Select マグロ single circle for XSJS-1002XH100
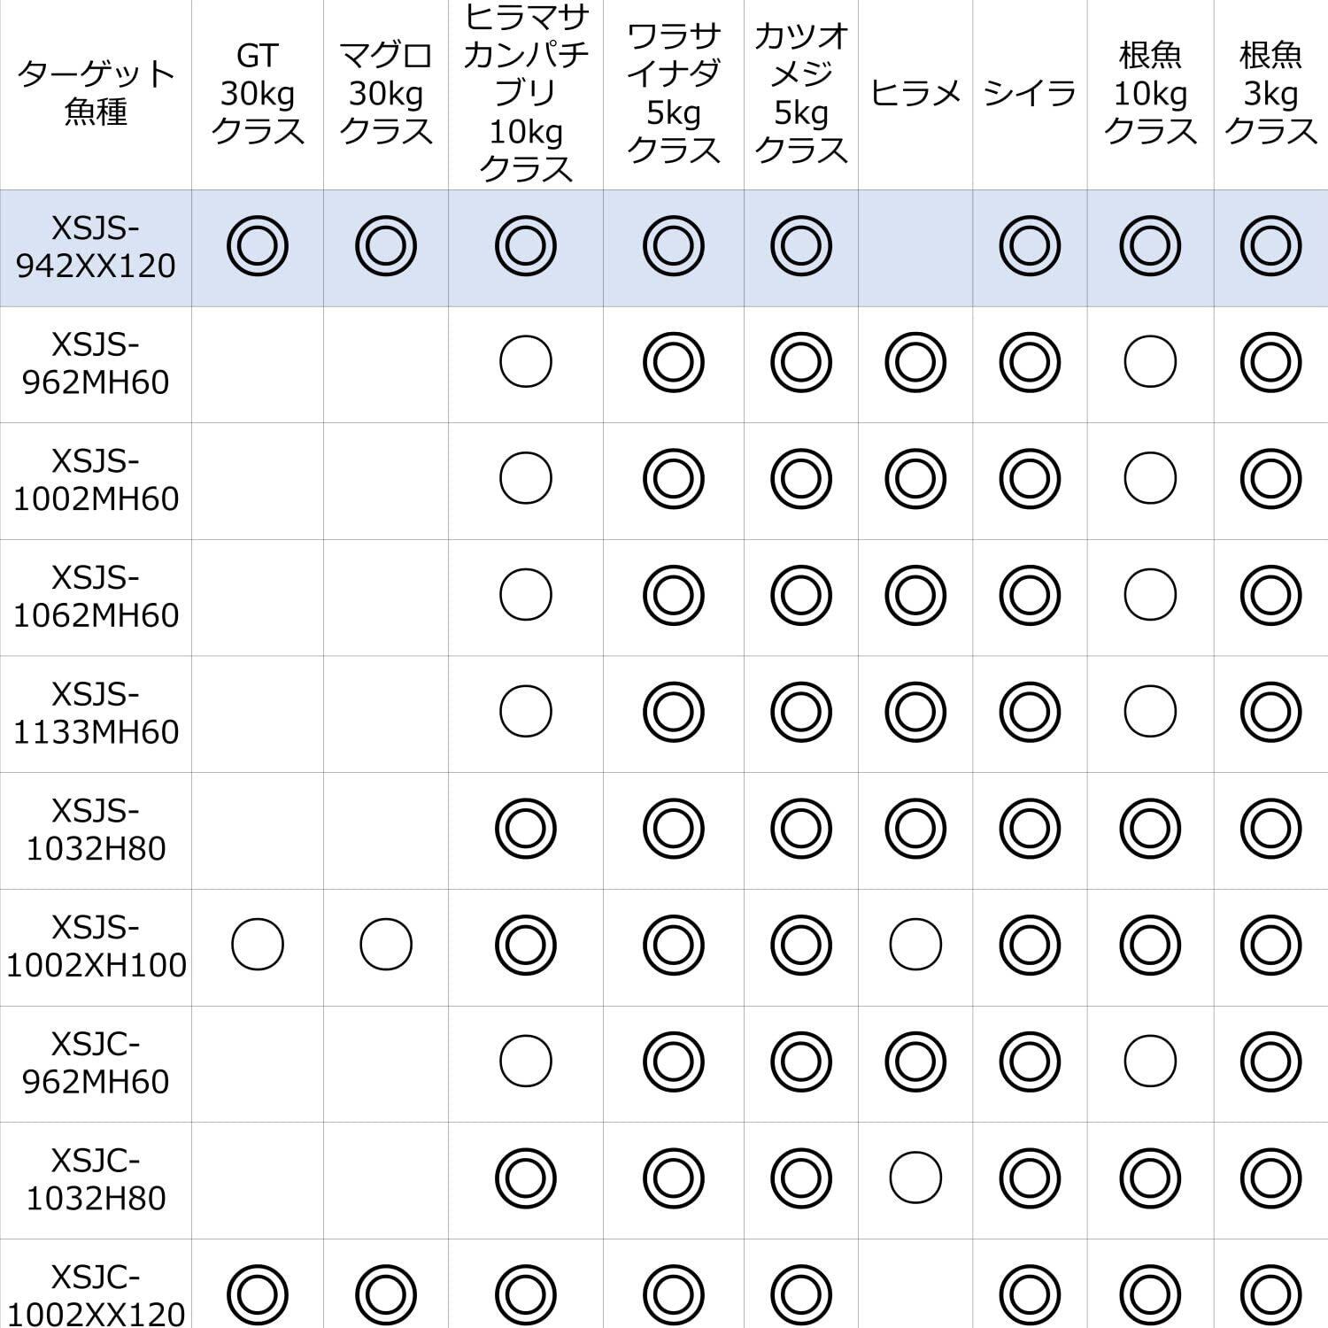 pos(386,945)
